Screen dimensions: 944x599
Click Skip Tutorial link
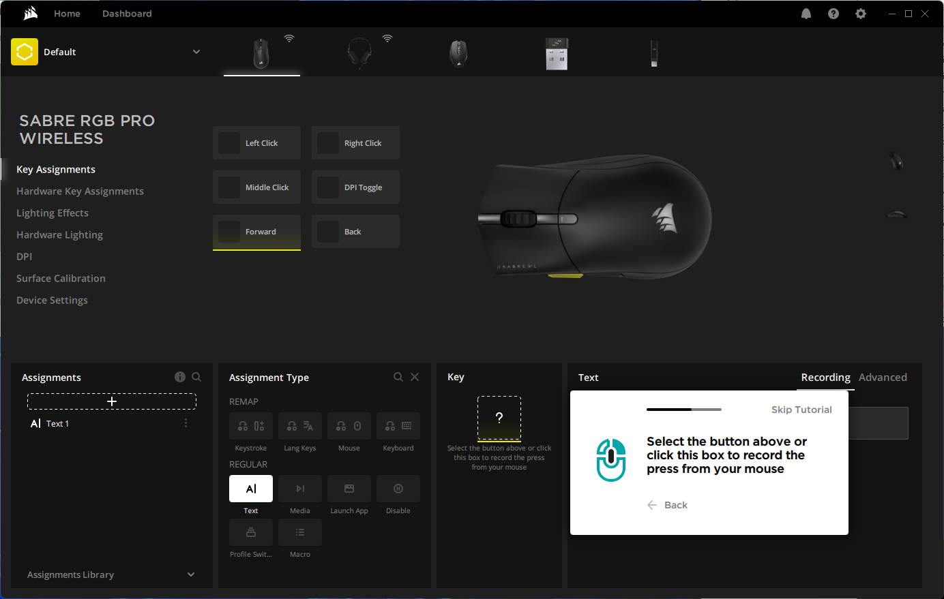coord(801,410)
